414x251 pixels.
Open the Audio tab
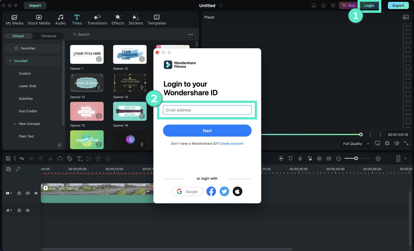coord(60,20)
